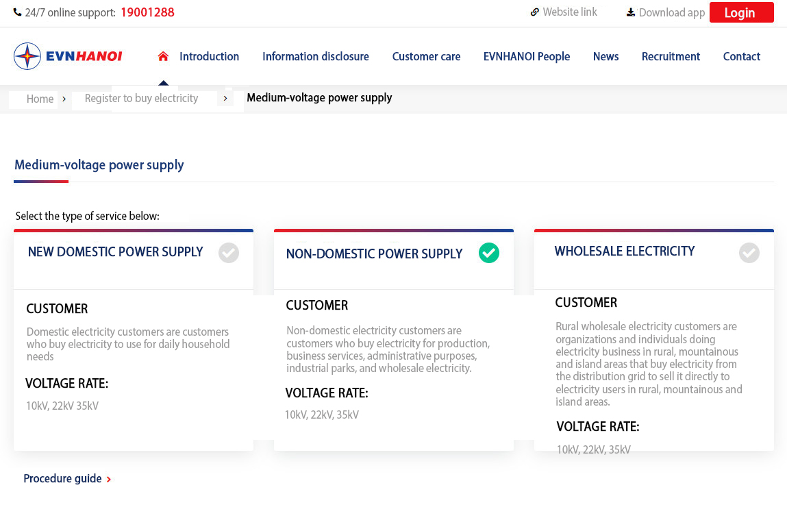787x507 pixels.
Task: Click the EVNHANOI logo
Action: 67,55
